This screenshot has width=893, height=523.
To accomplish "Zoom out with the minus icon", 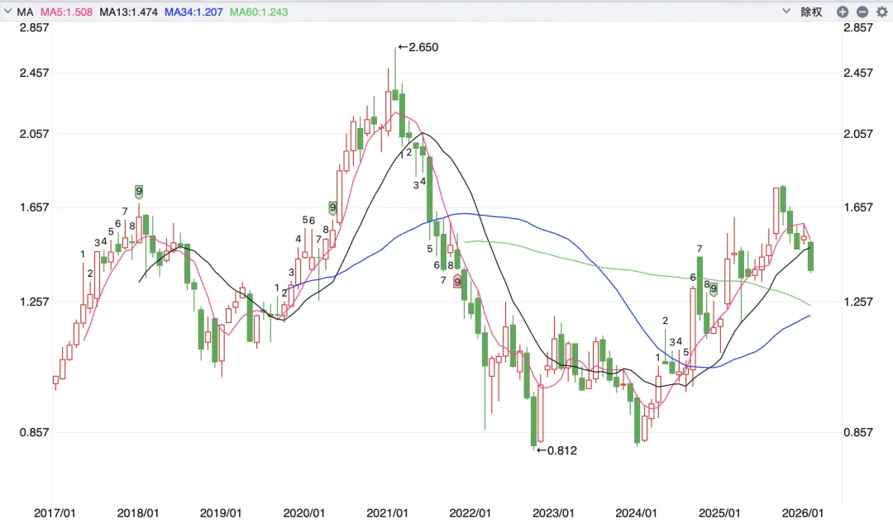I will click(862, 12).
